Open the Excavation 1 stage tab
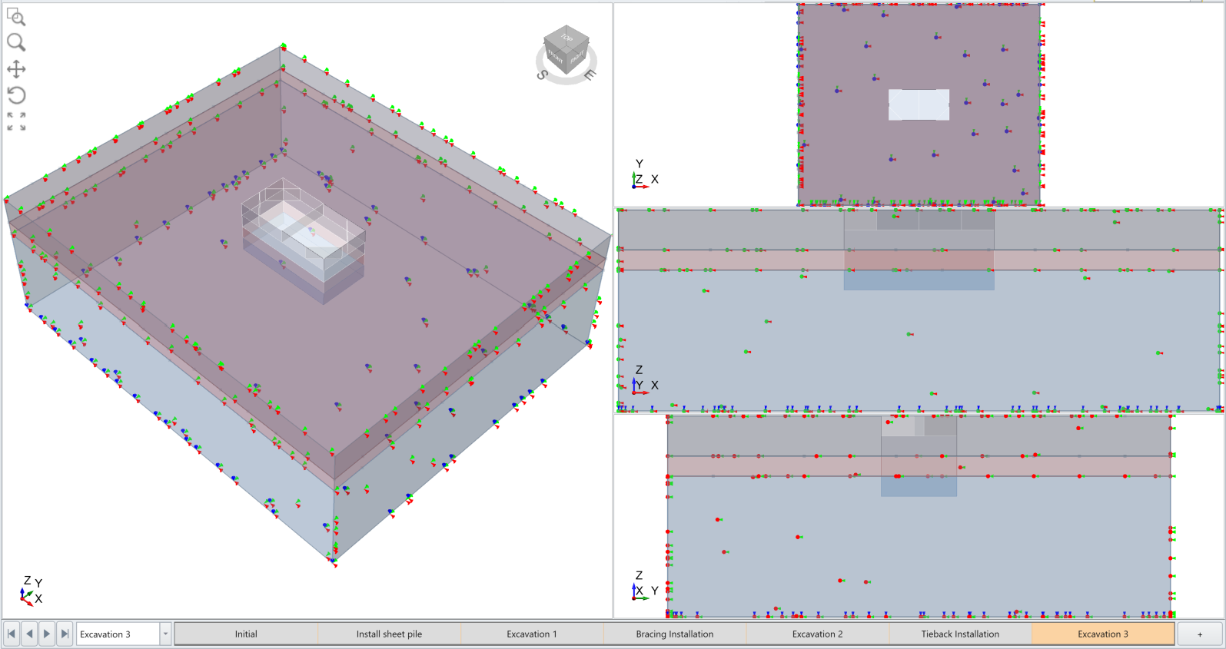Image resolution: width=1226 pixels, height=649 pixels. click(x=532, y=634)
